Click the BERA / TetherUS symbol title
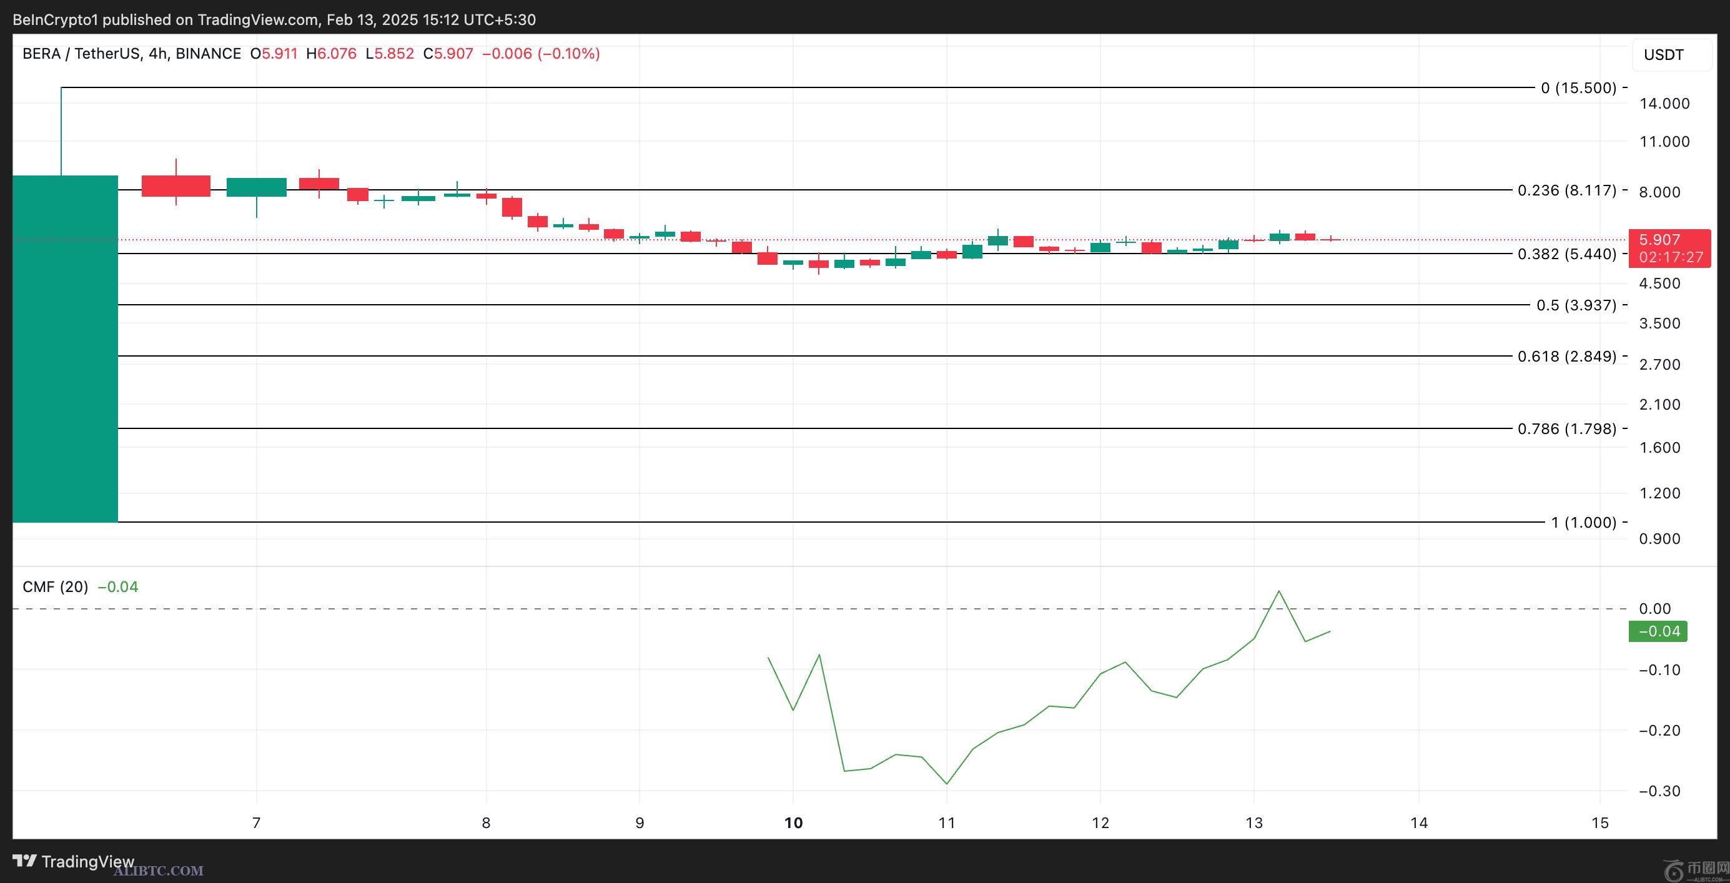1730x883 pixels. [81, 54]
